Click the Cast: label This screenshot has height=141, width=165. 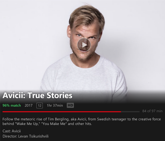point(7,131)
